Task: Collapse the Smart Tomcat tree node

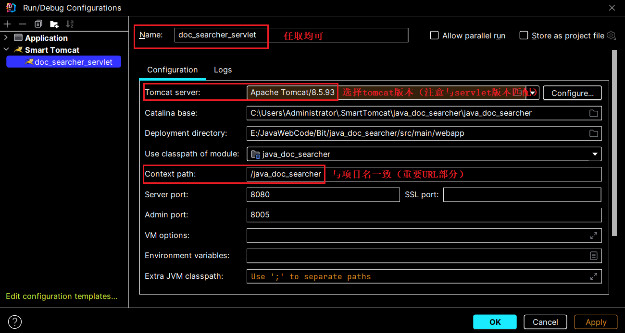Action: pos(6,50)
